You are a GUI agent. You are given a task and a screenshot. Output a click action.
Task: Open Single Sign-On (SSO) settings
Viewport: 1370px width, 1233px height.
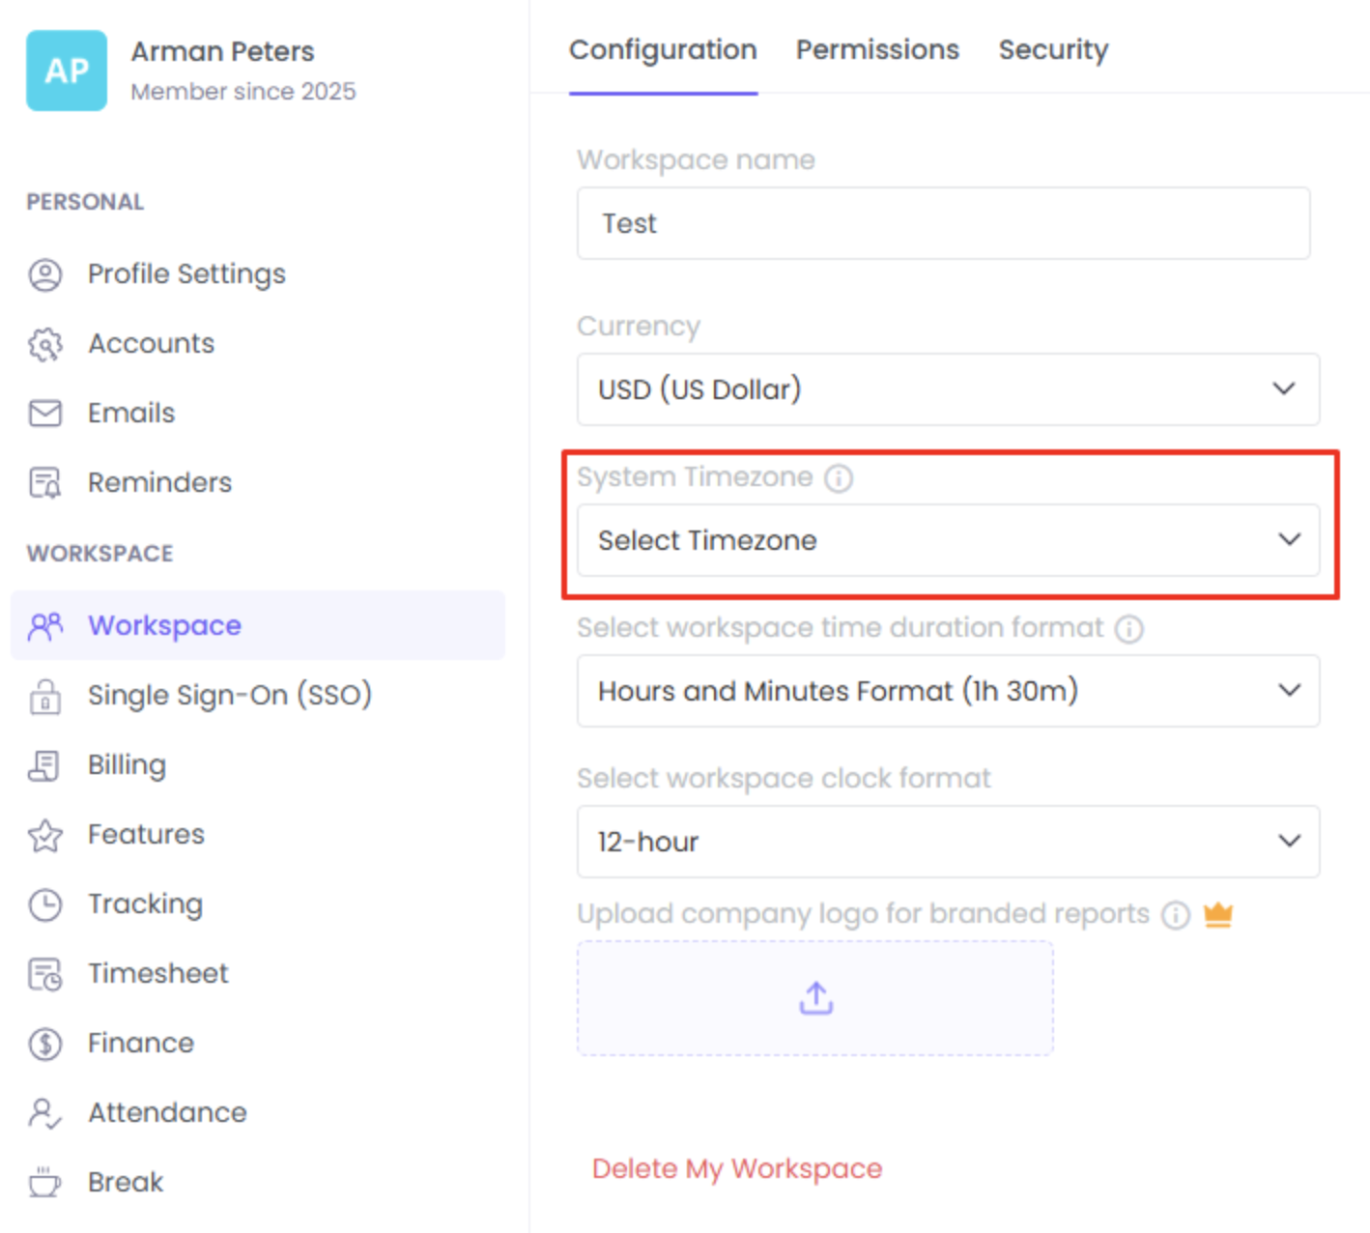point(229,696)
